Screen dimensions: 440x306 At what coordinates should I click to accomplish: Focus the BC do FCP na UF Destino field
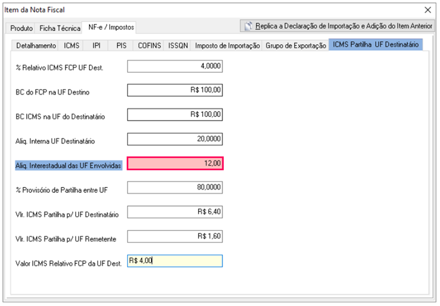pyautogui.click(x=175, y=90)
